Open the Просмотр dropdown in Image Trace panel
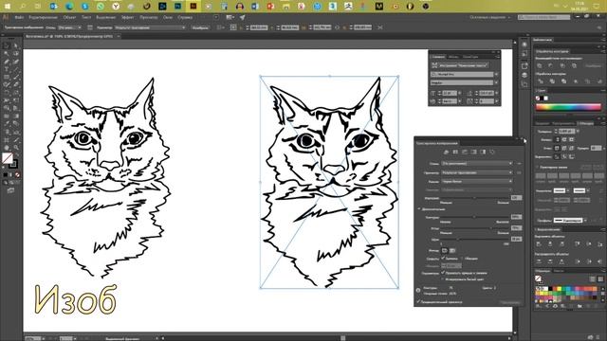 click(x=477, y=172)
